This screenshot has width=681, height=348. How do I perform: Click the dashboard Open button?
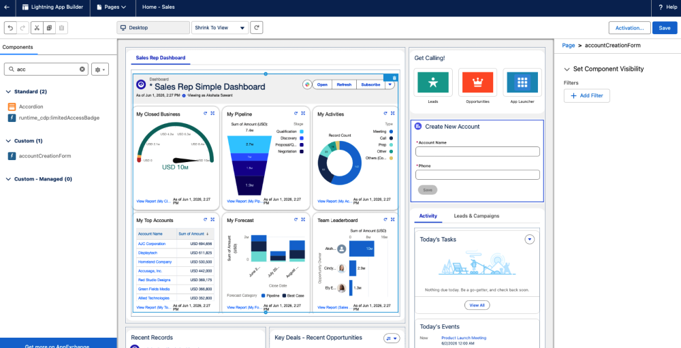tap(322, 84)
